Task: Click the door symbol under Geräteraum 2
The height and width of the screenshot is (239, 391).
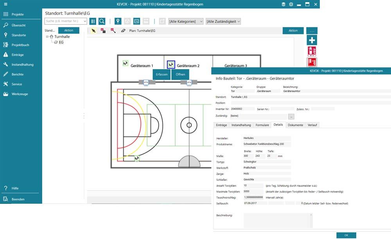Action: (x=189, y=82)
